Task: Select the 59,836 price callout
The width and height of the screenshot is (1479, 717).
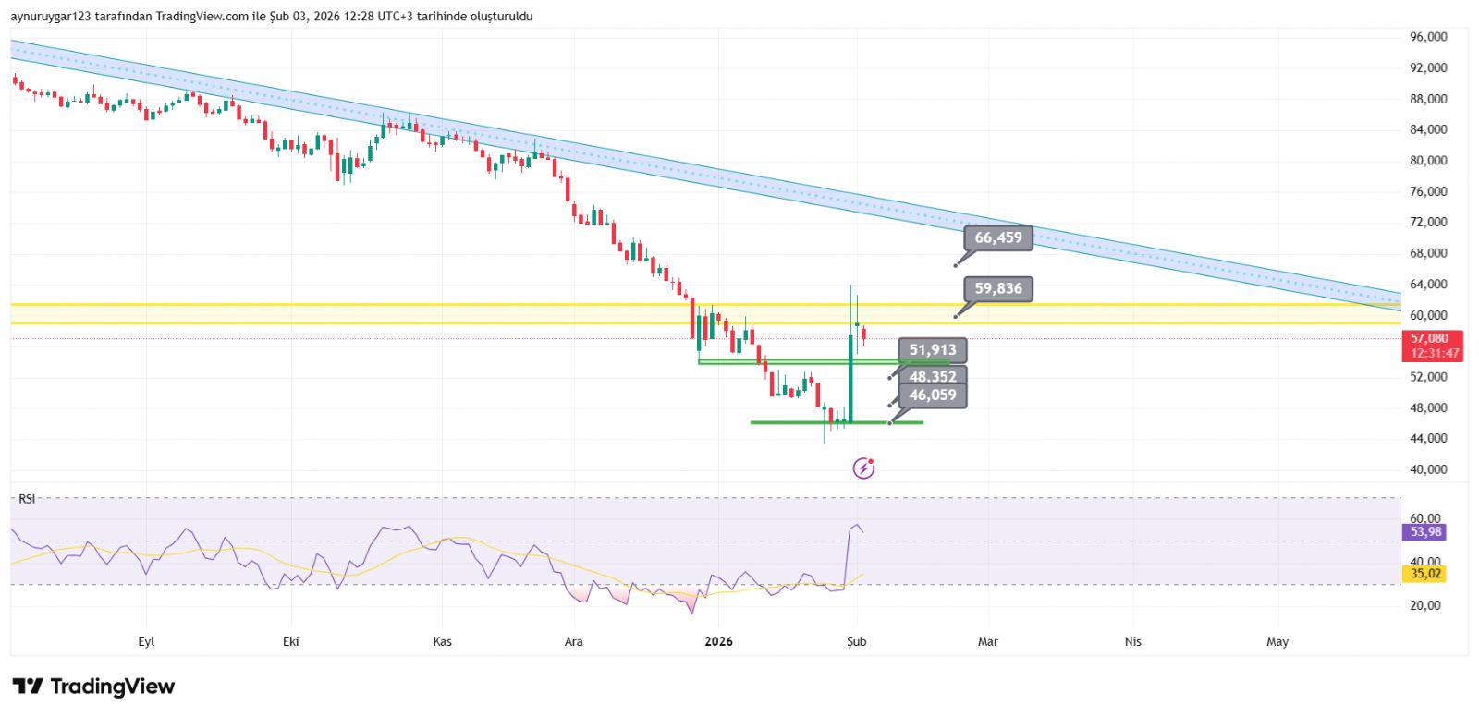Action: [x=997, y=289]
